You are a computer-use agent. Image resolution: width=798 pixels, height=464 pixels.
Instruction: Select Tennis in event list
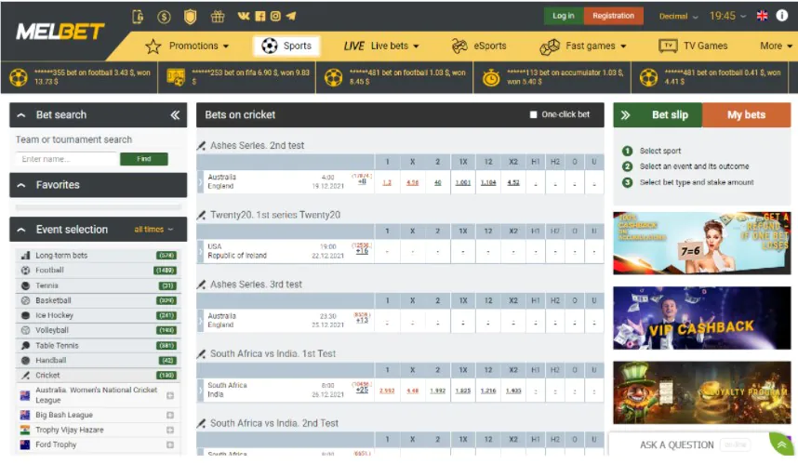(98, 285)
